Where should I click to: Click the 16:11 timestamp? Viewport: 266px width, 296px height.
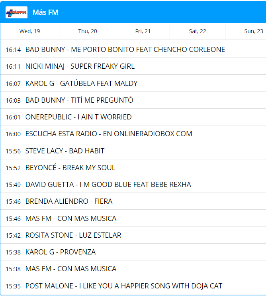pyautogui.click(x=13, y=67)
